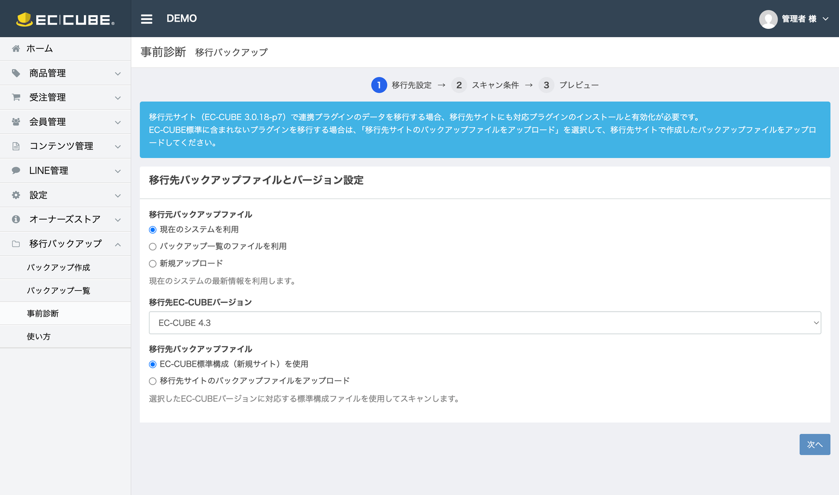Expand オーナーズストア chevron

click(x=118, y=219)
